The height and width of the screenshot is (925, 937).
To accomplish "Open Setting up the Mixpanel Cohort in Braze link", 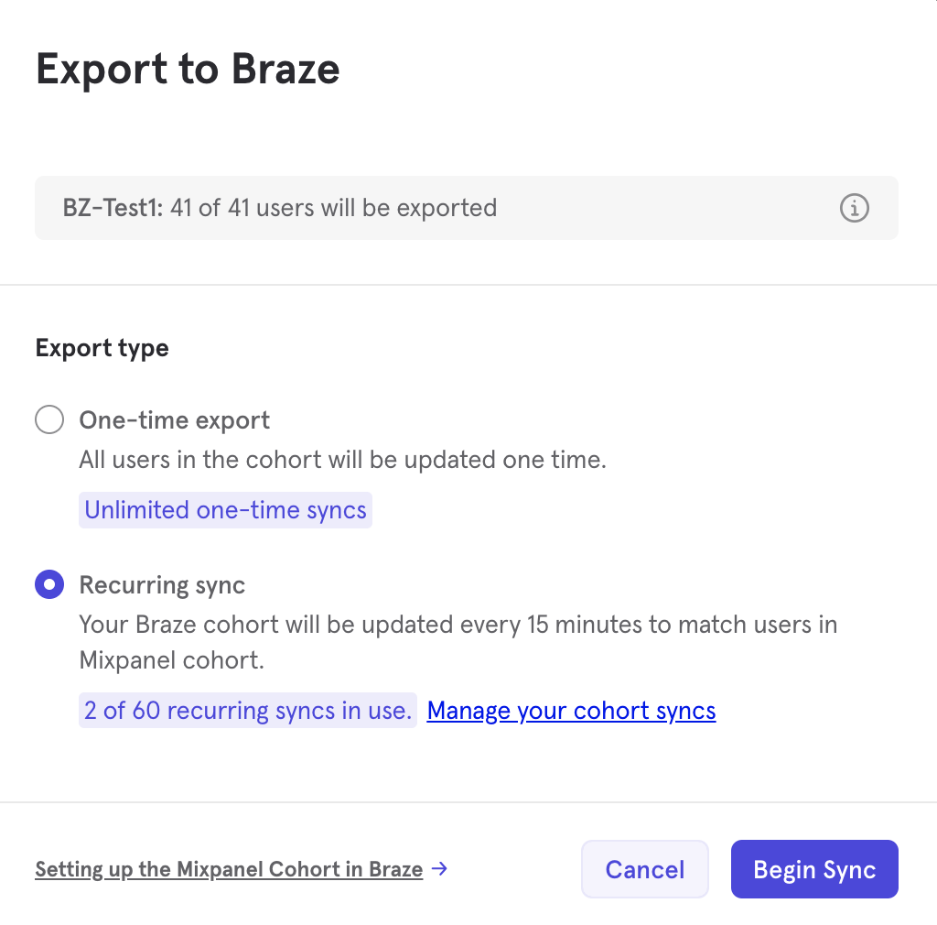I will 229,869.
